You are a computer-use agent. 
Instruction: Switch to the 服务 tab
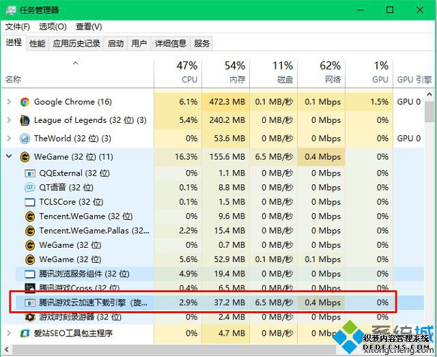tap(202, 44)
